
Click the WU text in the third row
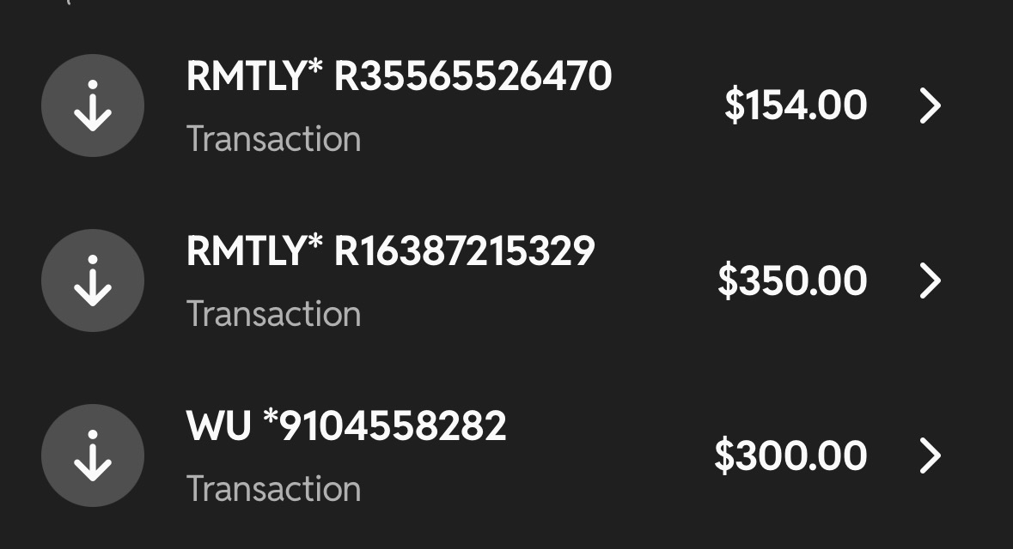tap(218, 425)
